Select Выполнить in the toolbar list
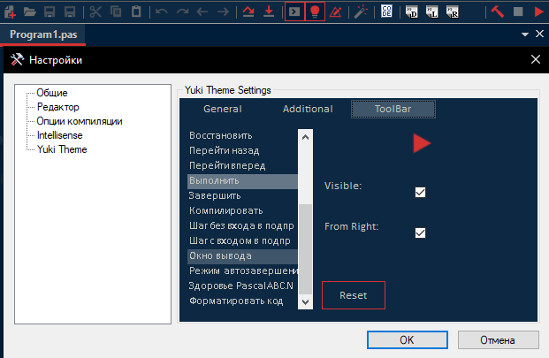 click(242, 181)
